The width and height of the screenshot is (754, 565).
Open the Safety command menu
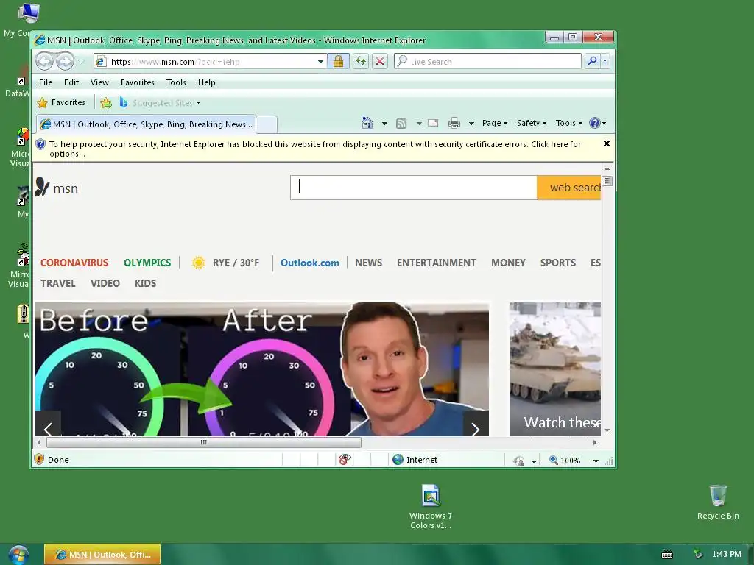pyautogui.click(x=532, y=123)
